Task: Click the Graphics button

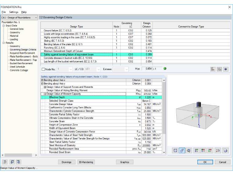Action: 124,162
